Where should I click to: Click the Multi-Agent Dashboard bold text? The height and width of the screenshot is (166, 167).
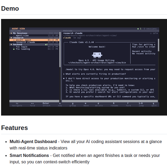33,142
